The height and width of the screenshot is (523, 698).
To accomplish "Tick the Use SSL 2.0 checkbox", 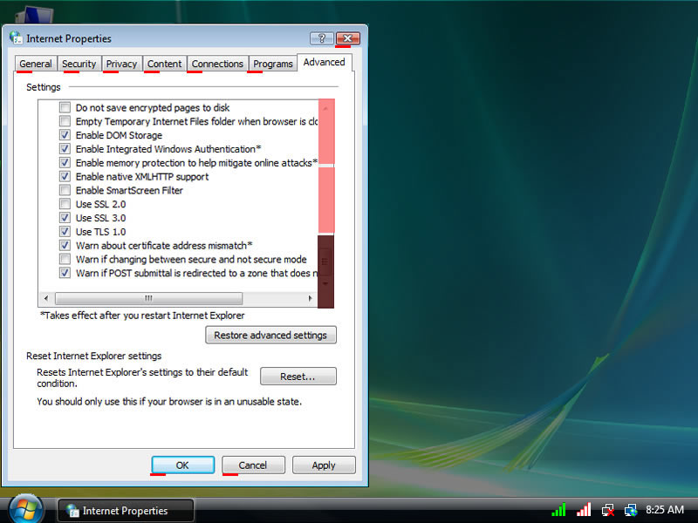I will (65, 204).
